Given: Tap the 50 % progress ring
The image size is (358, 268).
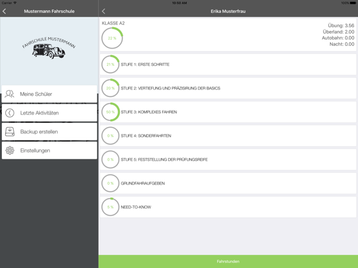Looking at the screenshot, I should coord(110,112).
